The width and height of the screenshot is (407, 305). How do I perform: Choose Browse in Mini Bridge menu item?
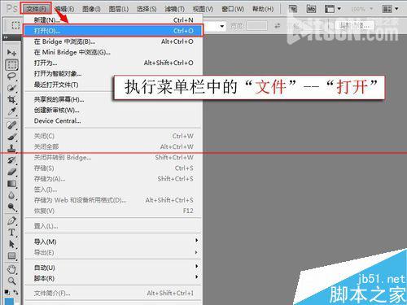[113, 52]
